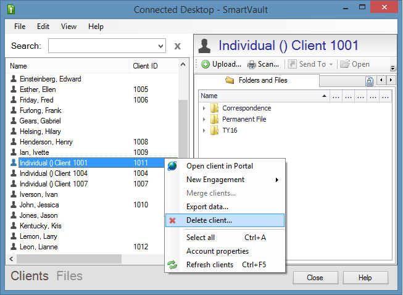The image size is (403, 295).
Task: Open the toolbar overflow arrow at right
Action: pos(393,68)
